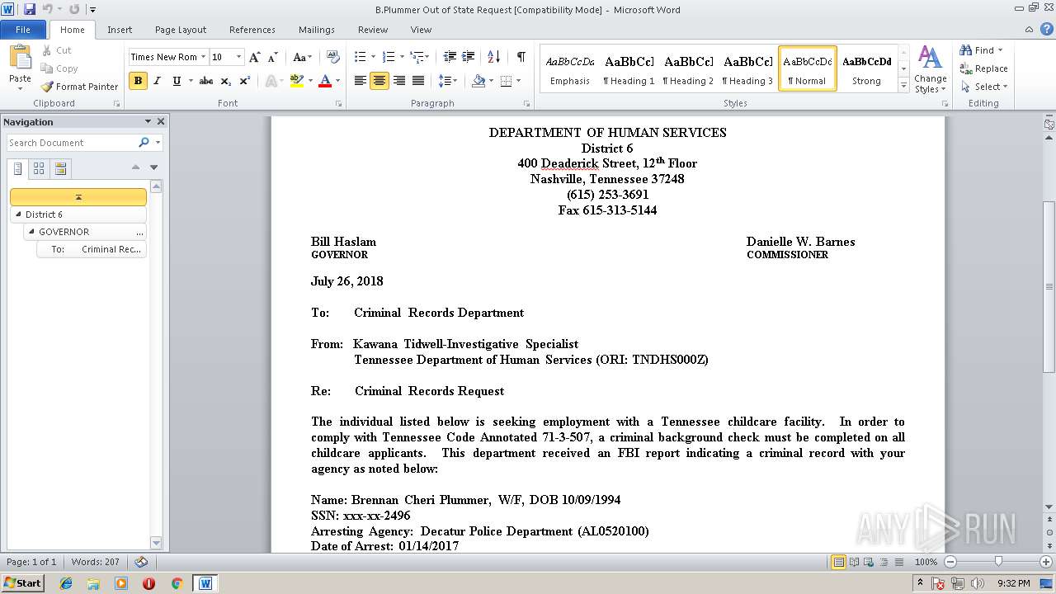Justify paragraph text
Screen dimensions: 1056x594
[x=418, y=81]
